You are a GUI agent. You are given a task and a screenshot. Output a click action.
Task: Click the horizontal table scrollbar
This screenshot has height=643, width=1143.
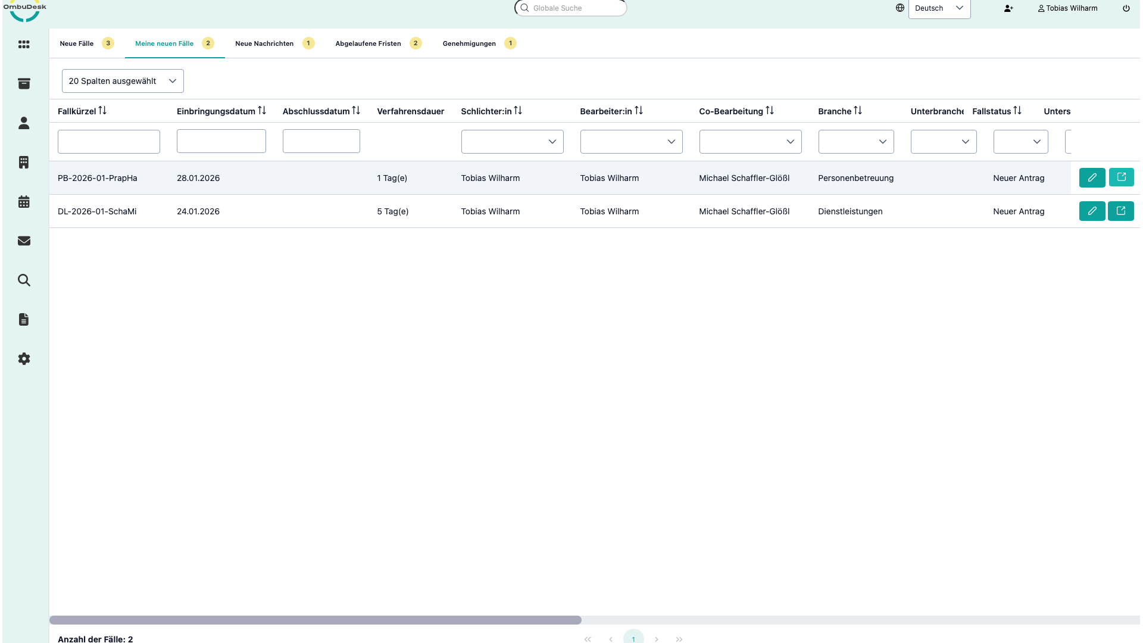click(316, 620)
